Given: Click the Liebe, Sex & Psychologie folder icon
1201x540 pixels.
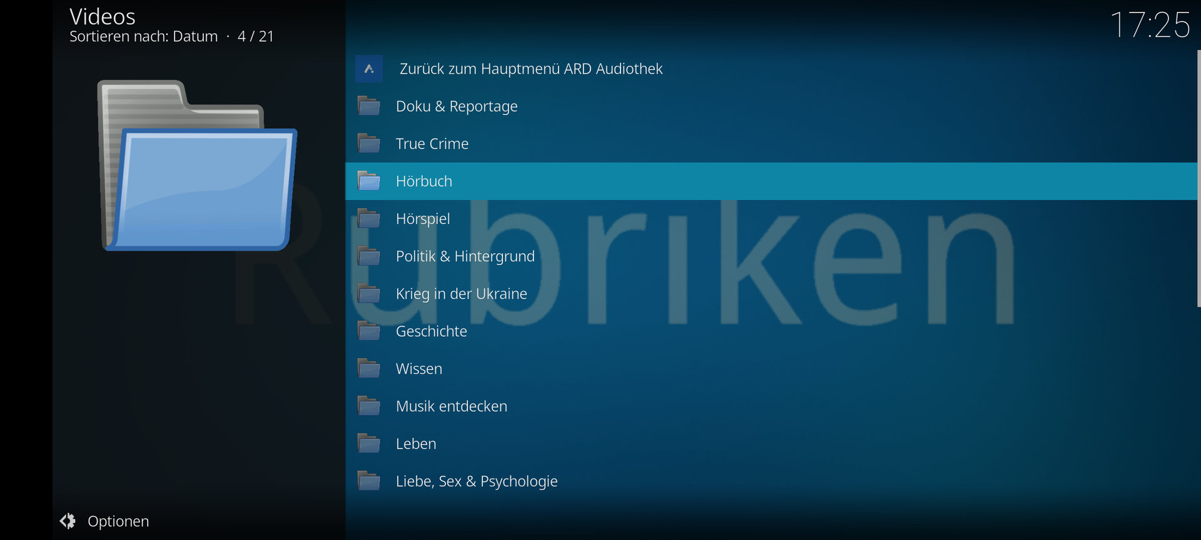Looking at the screenshot, I should [x=369, y=481].
